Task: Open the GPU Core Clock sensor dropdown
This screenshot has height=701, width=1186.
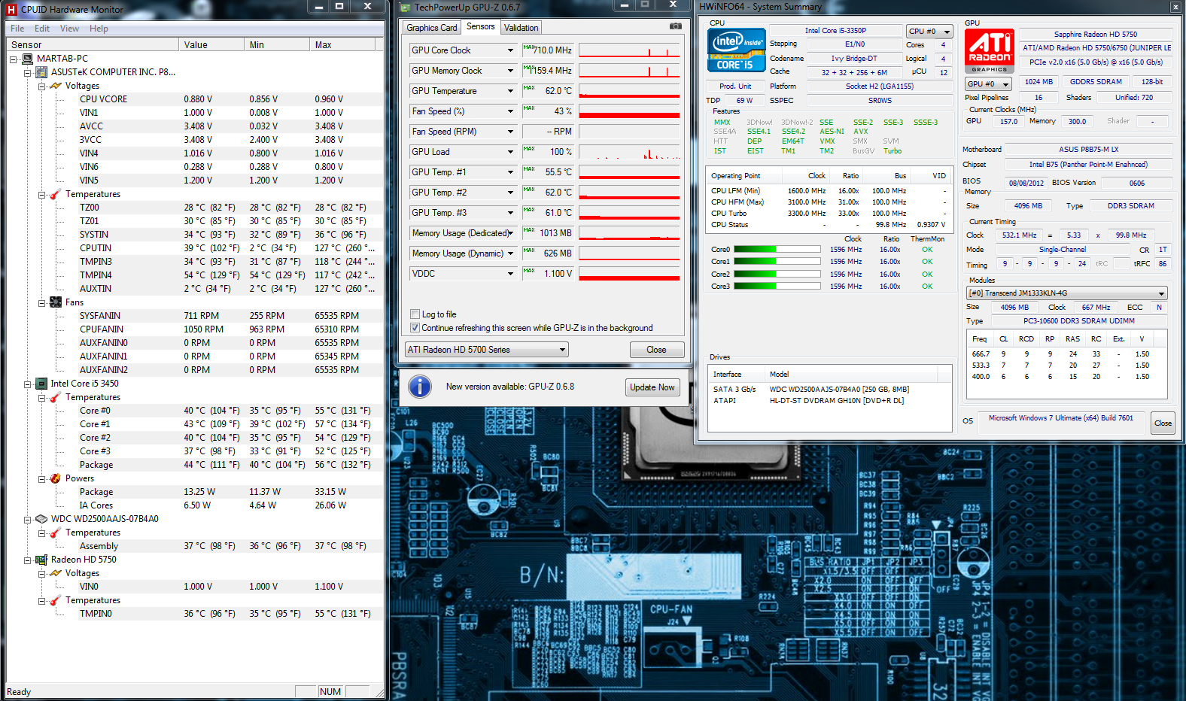Action: pos(509,50)
